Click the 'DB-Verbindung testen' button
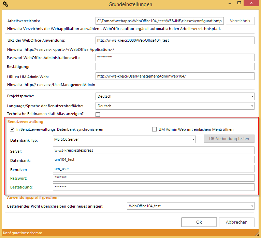This screenshot has width=261, height=238. [x=229, y=139]
